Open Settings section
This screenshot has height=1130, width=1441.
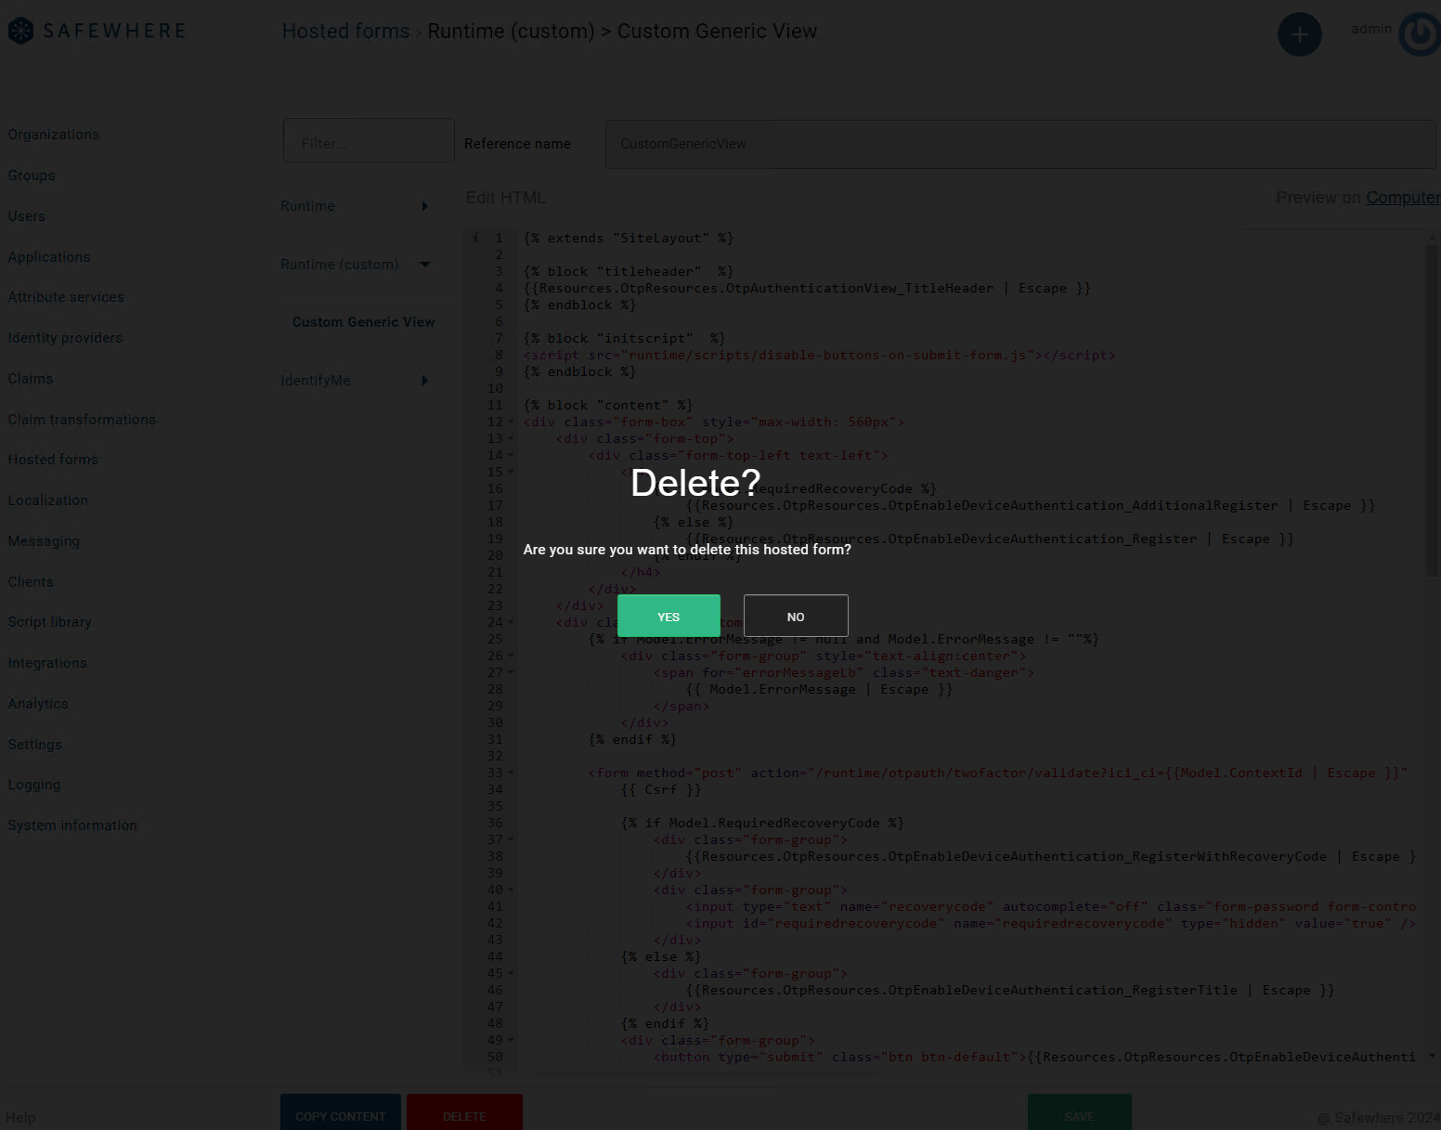pyautogui.click(x=35, y=745)
